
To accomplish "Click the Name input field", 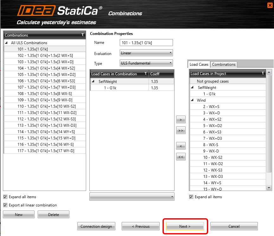I will (146, 43).
